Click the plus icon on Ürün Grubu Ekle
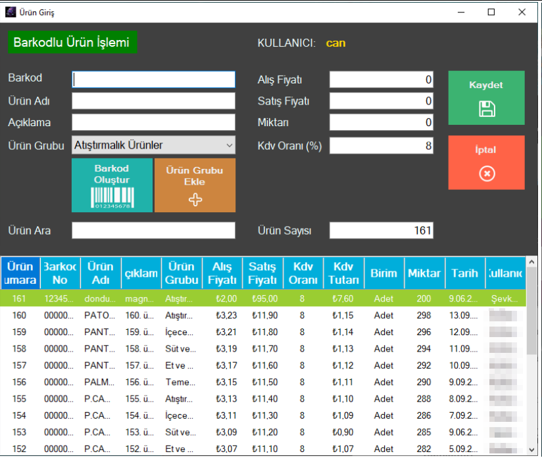The width and height of the screenshot is (542, 458). point(195,200)
